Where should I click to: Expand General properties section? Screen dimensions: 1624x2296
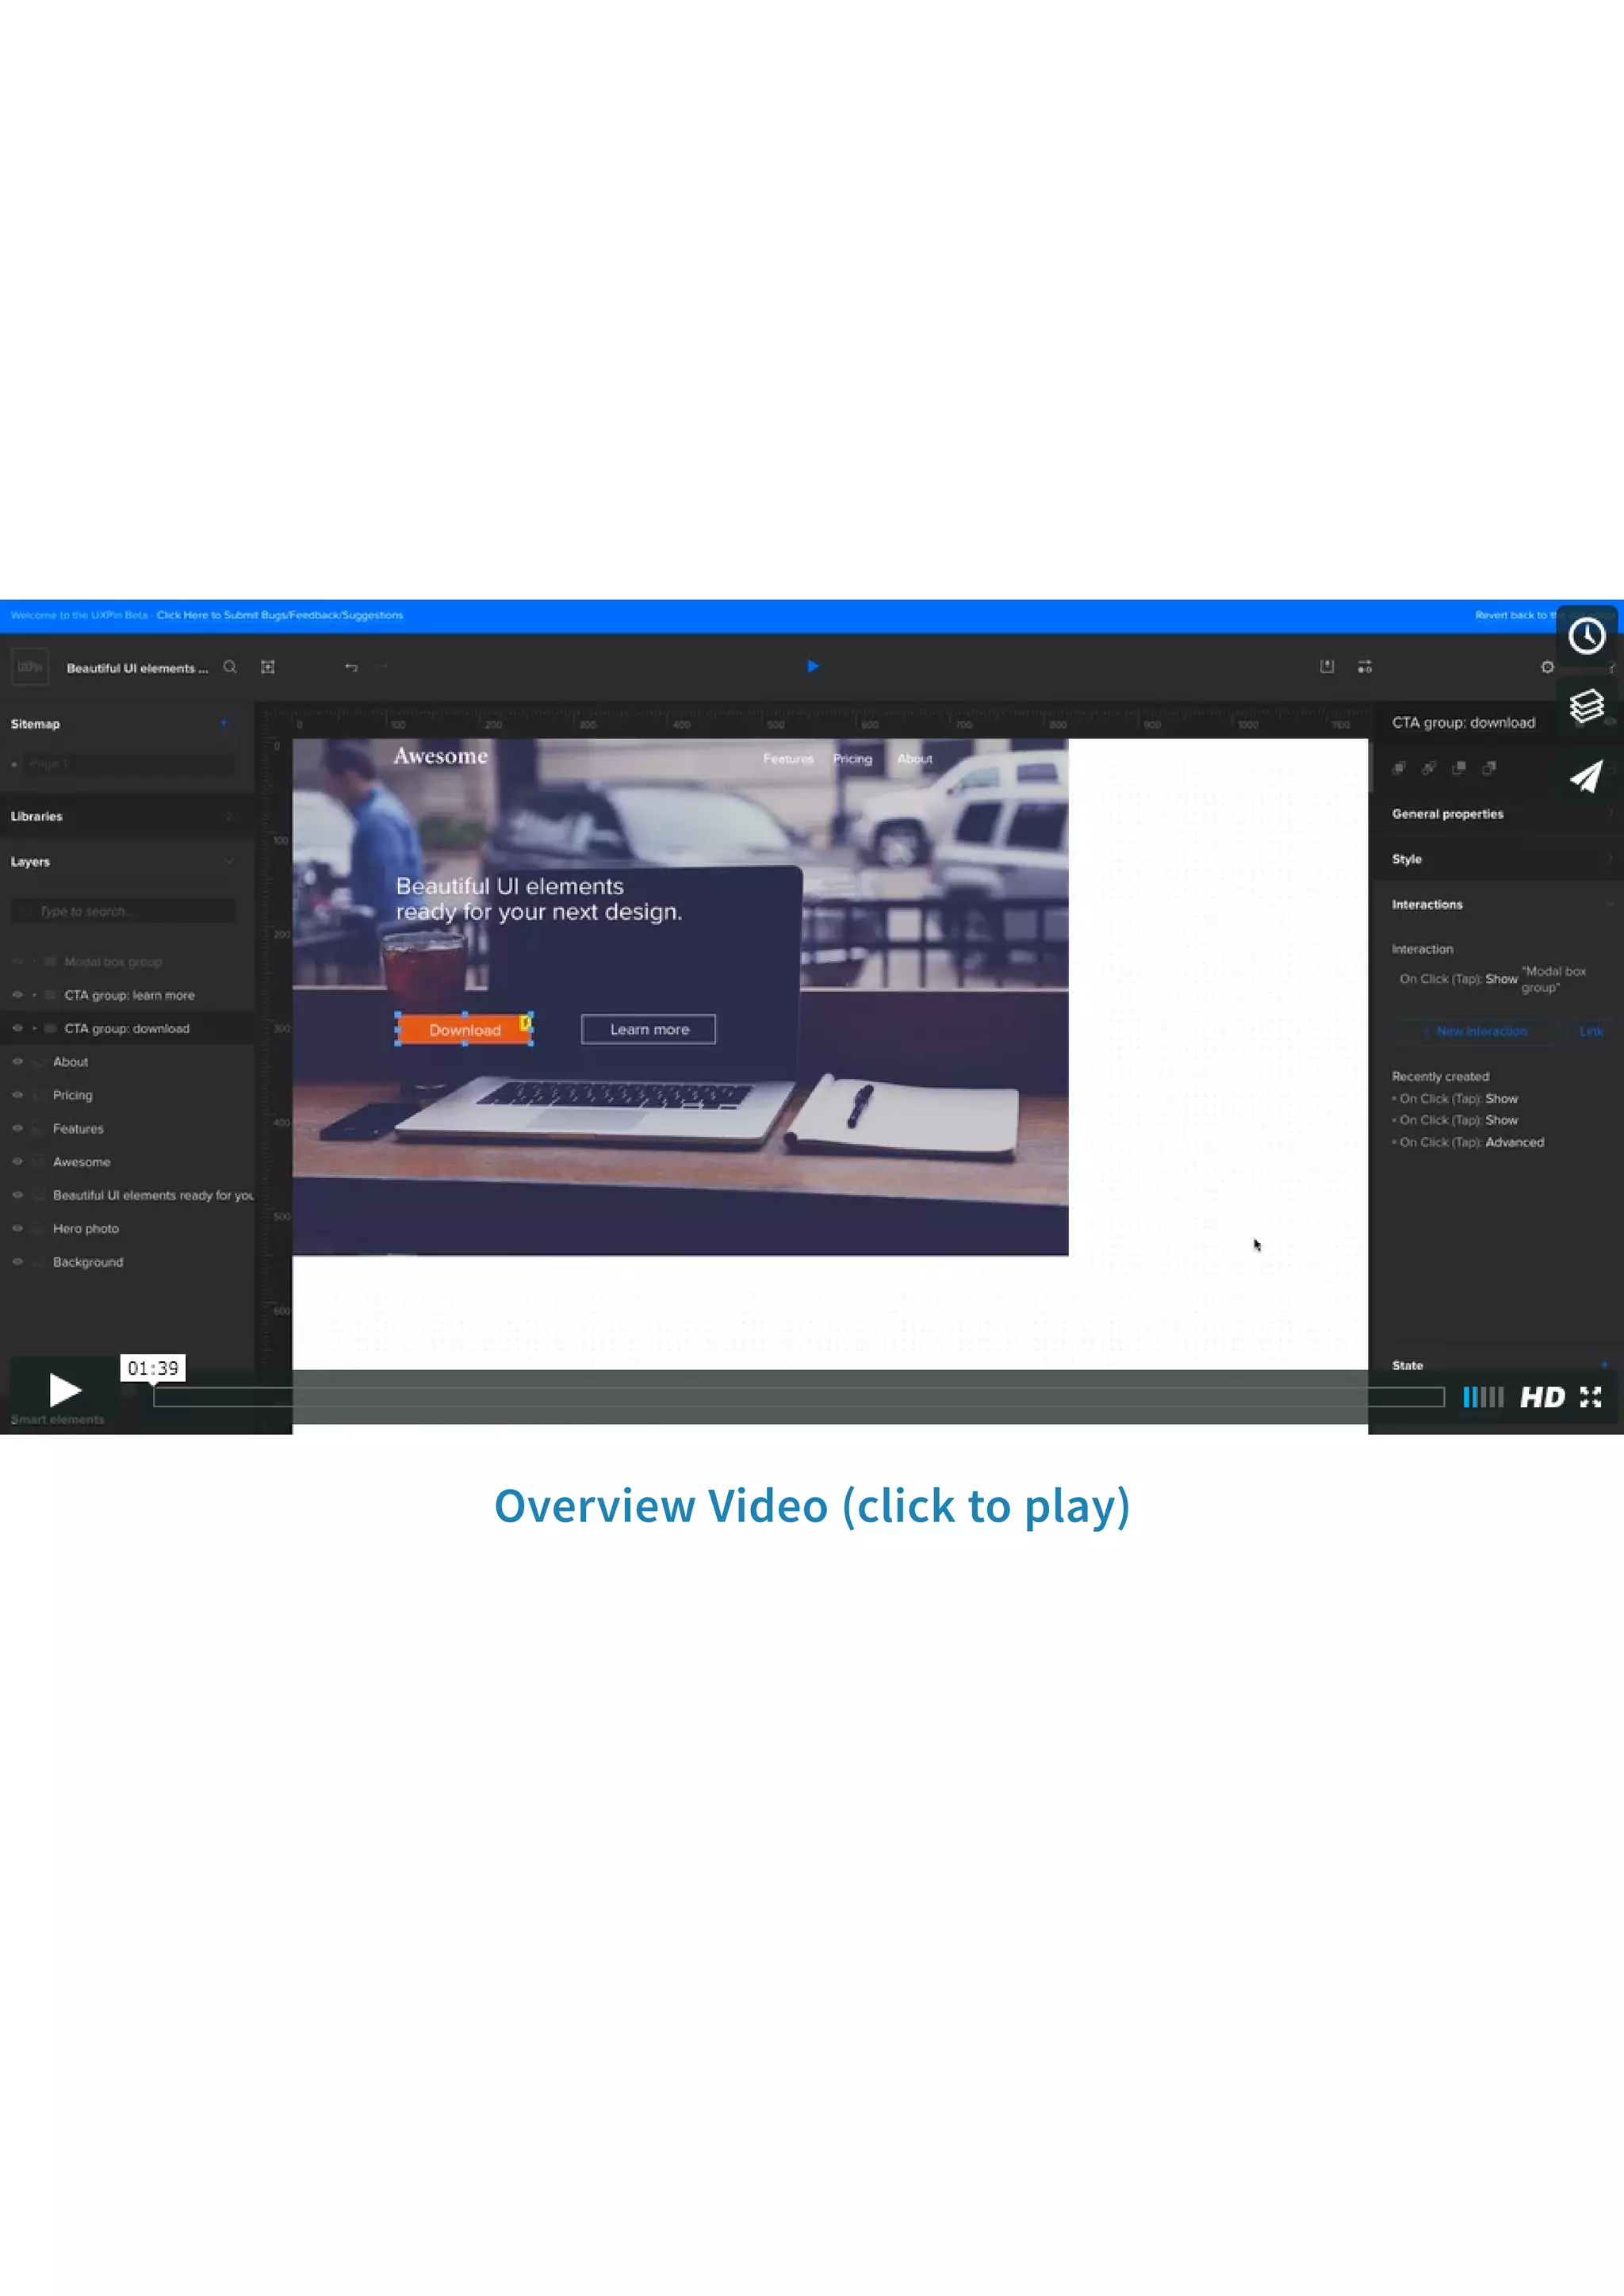1498,814
